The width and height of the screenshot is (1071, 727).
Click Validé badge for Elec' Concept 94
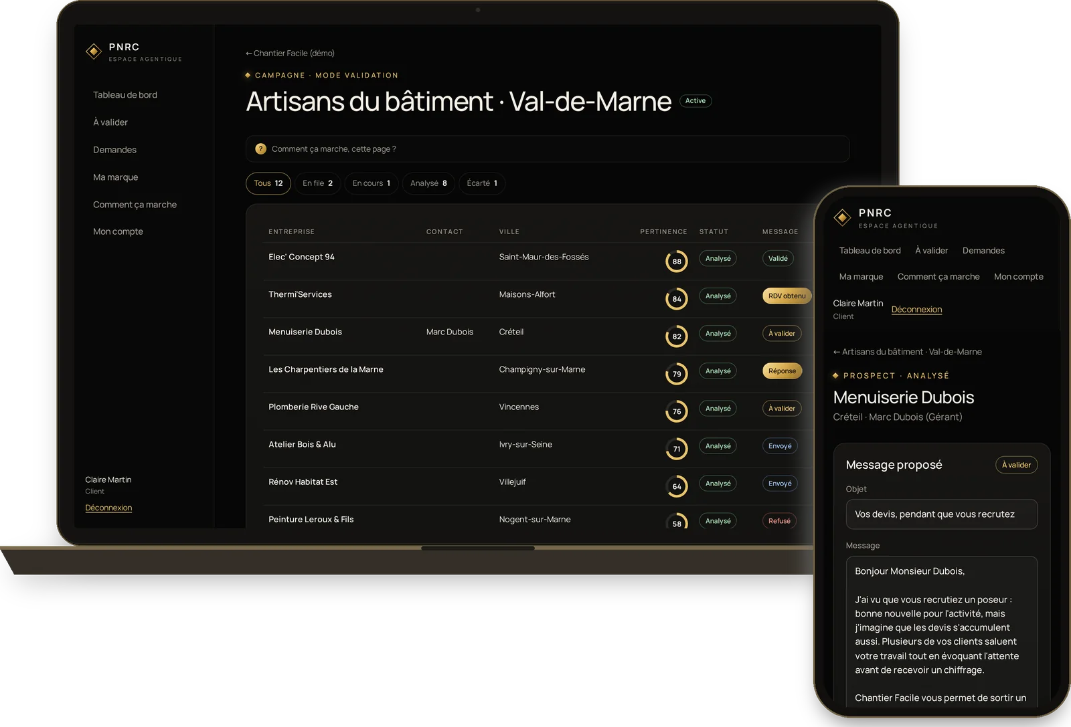point(778,258)
